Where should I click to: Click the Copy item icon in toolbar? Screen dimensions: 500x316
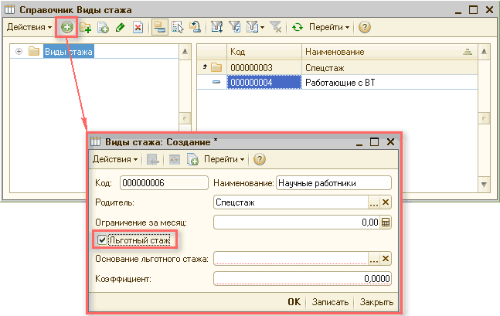[103, 27]
